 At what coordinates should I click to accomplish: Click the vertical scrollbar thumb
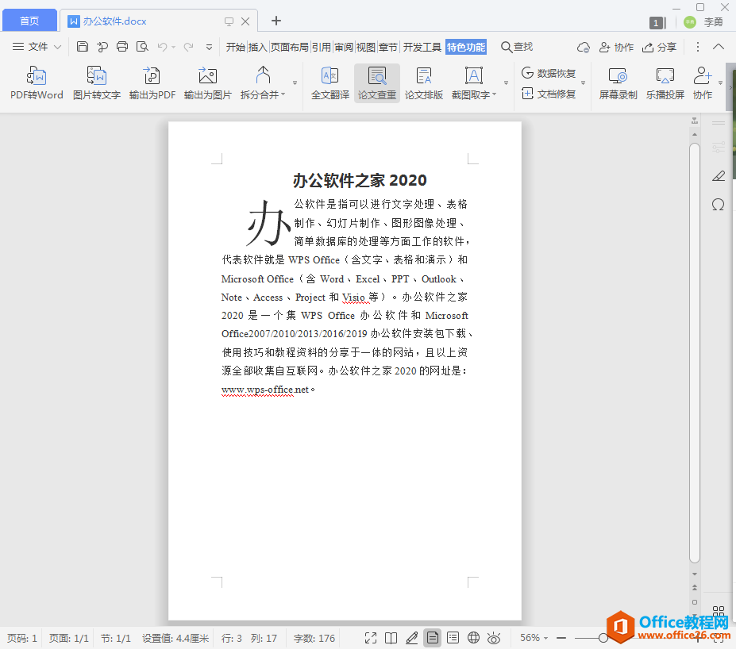point(694,353)
